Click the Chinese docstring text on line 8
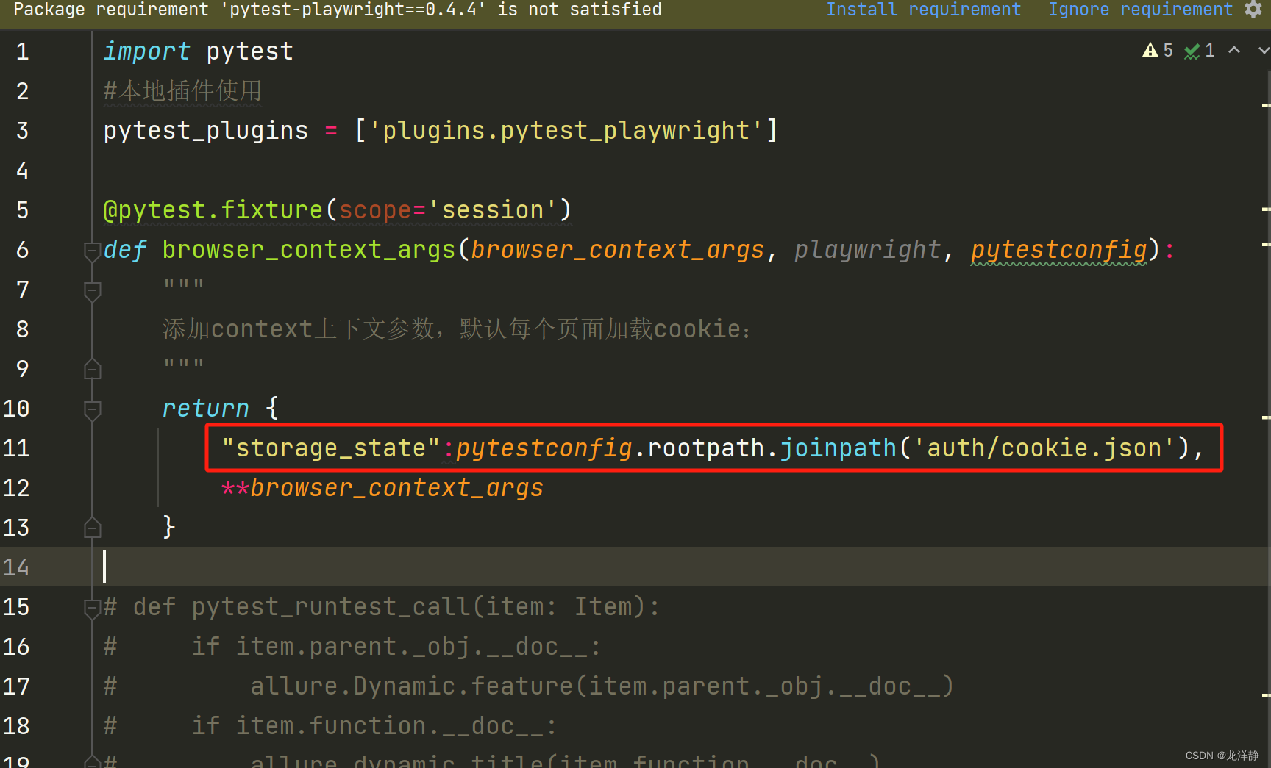Viewport: 1271px width, 768px height. tap(456, 329)
